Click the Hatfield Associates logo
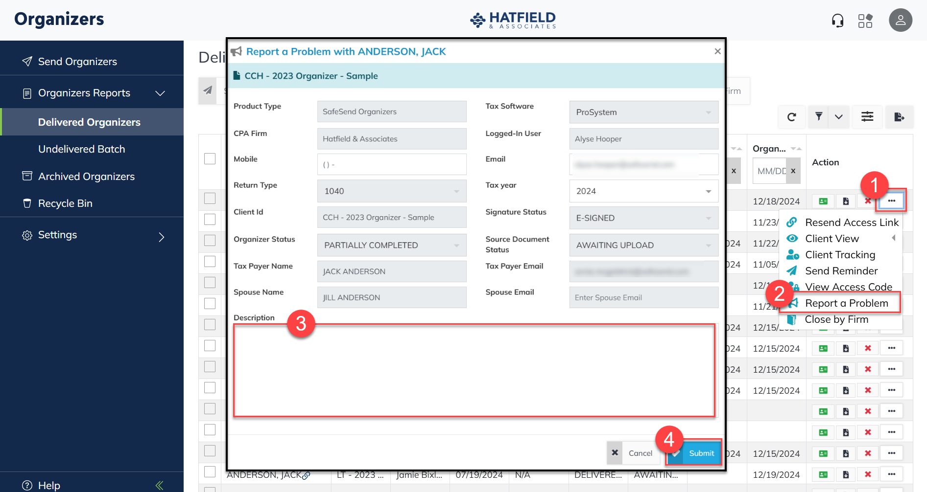The height and width of the screenshot is (492, 927). tap(513, 20)
